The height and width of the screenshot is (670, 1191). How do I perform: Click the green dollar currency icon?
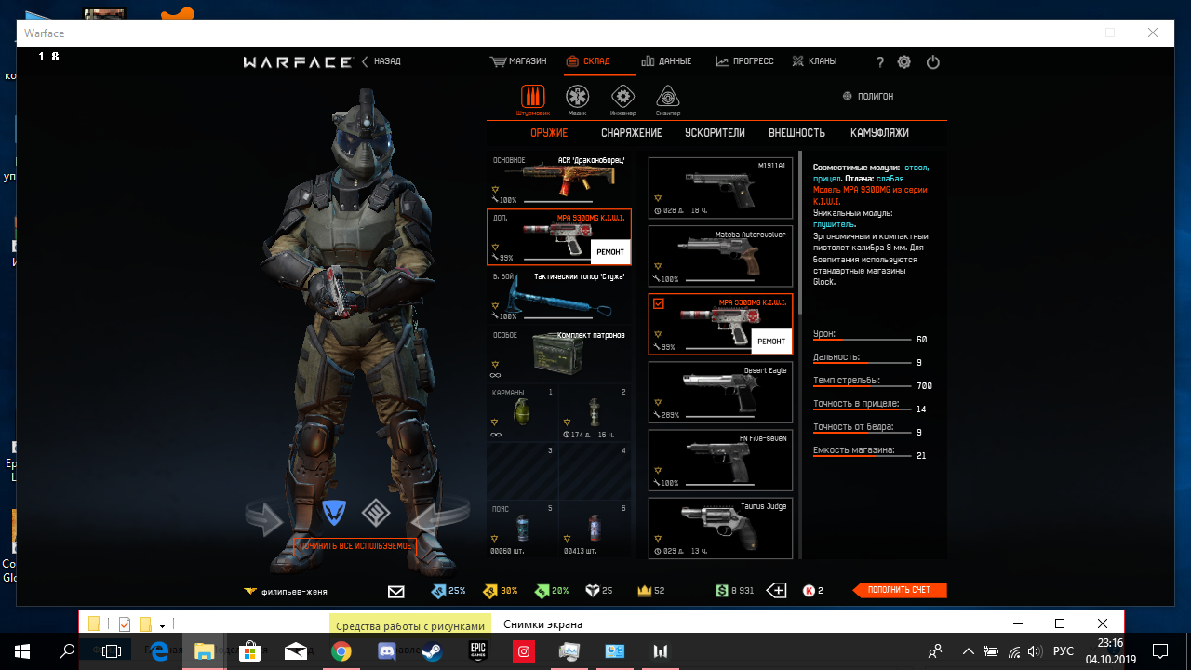tap(722, 591)
